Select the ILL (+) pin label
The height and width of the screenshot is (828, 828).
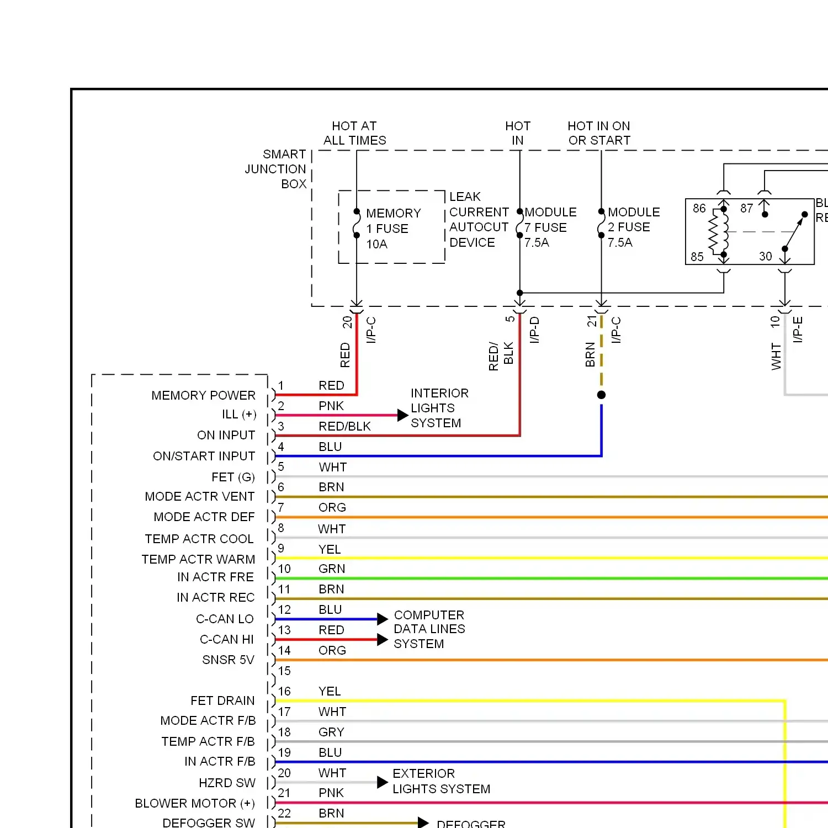[x=238, y=415]
